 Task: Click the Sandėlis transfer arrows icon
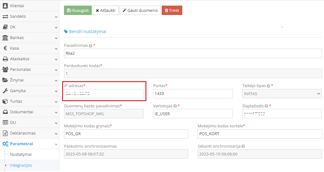point(5,17)
